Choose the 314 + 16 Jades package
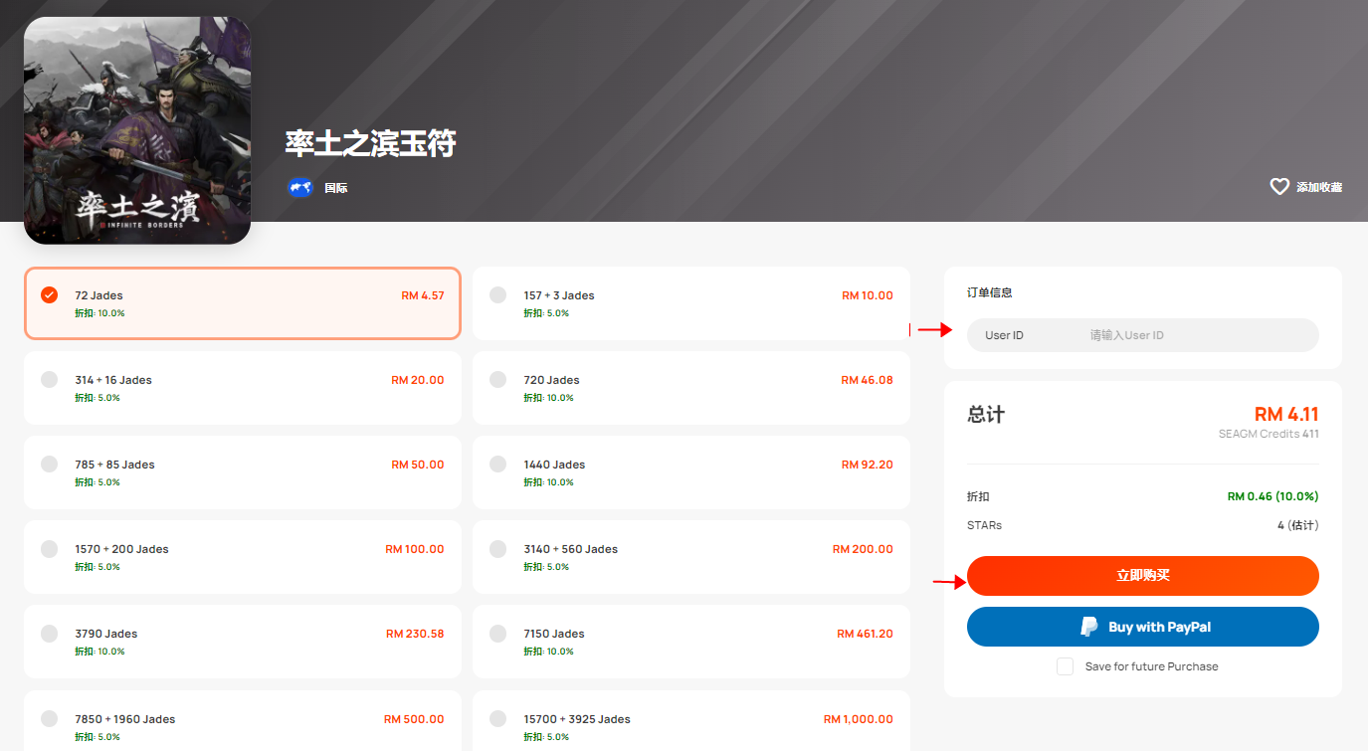This screenshot has width=1368, height=751. [x=243, y=388]
